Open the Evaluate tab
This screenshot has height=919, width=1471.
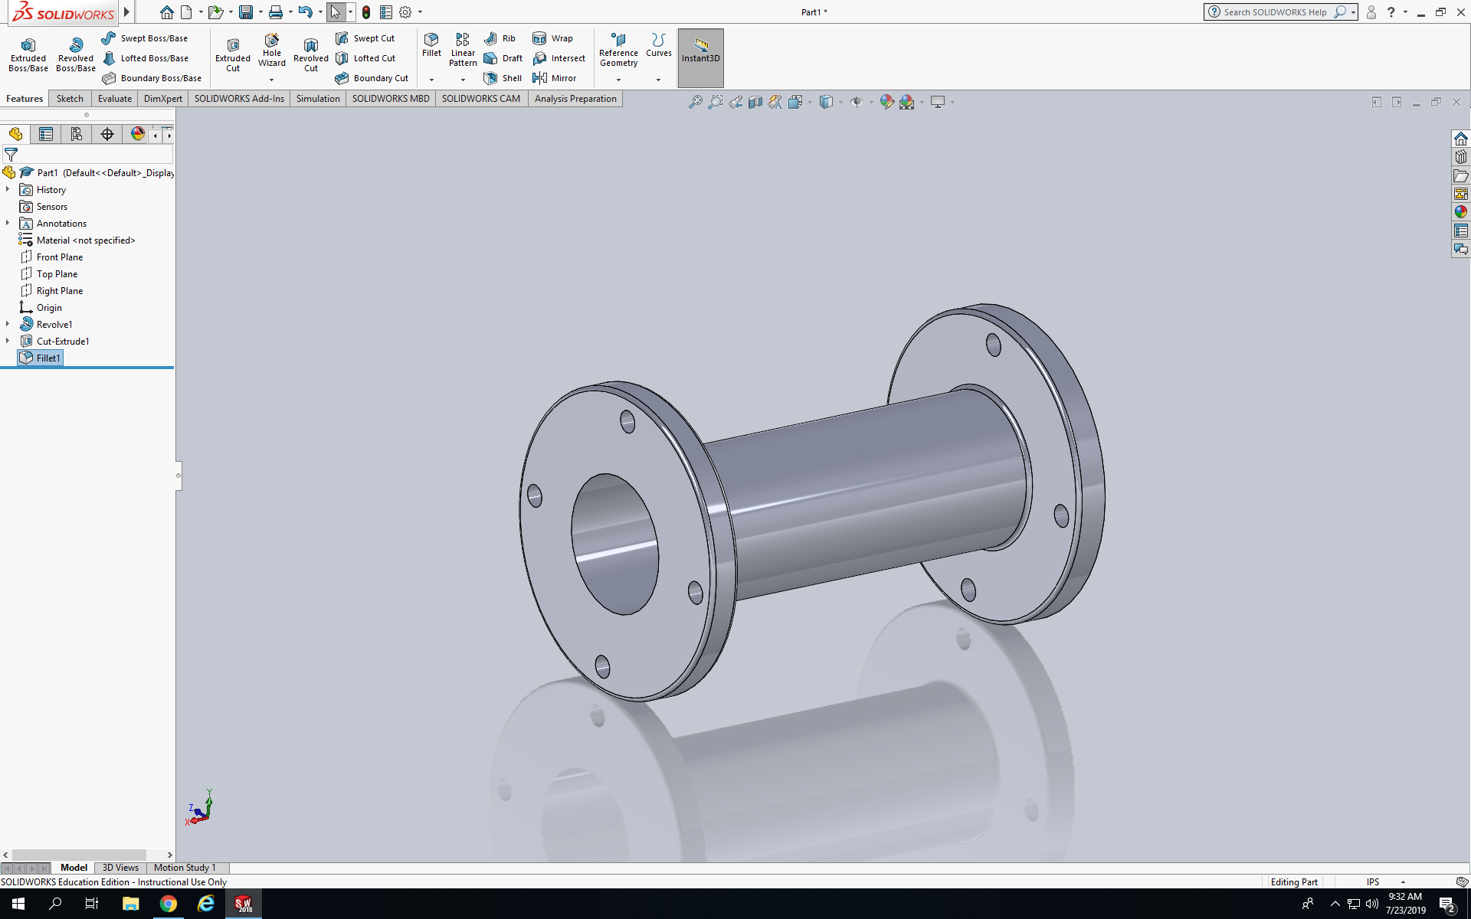tap(115, 99)
